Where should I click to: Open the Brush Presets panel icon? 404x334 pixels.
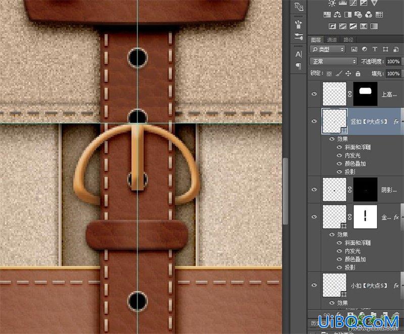click(298, 37)
